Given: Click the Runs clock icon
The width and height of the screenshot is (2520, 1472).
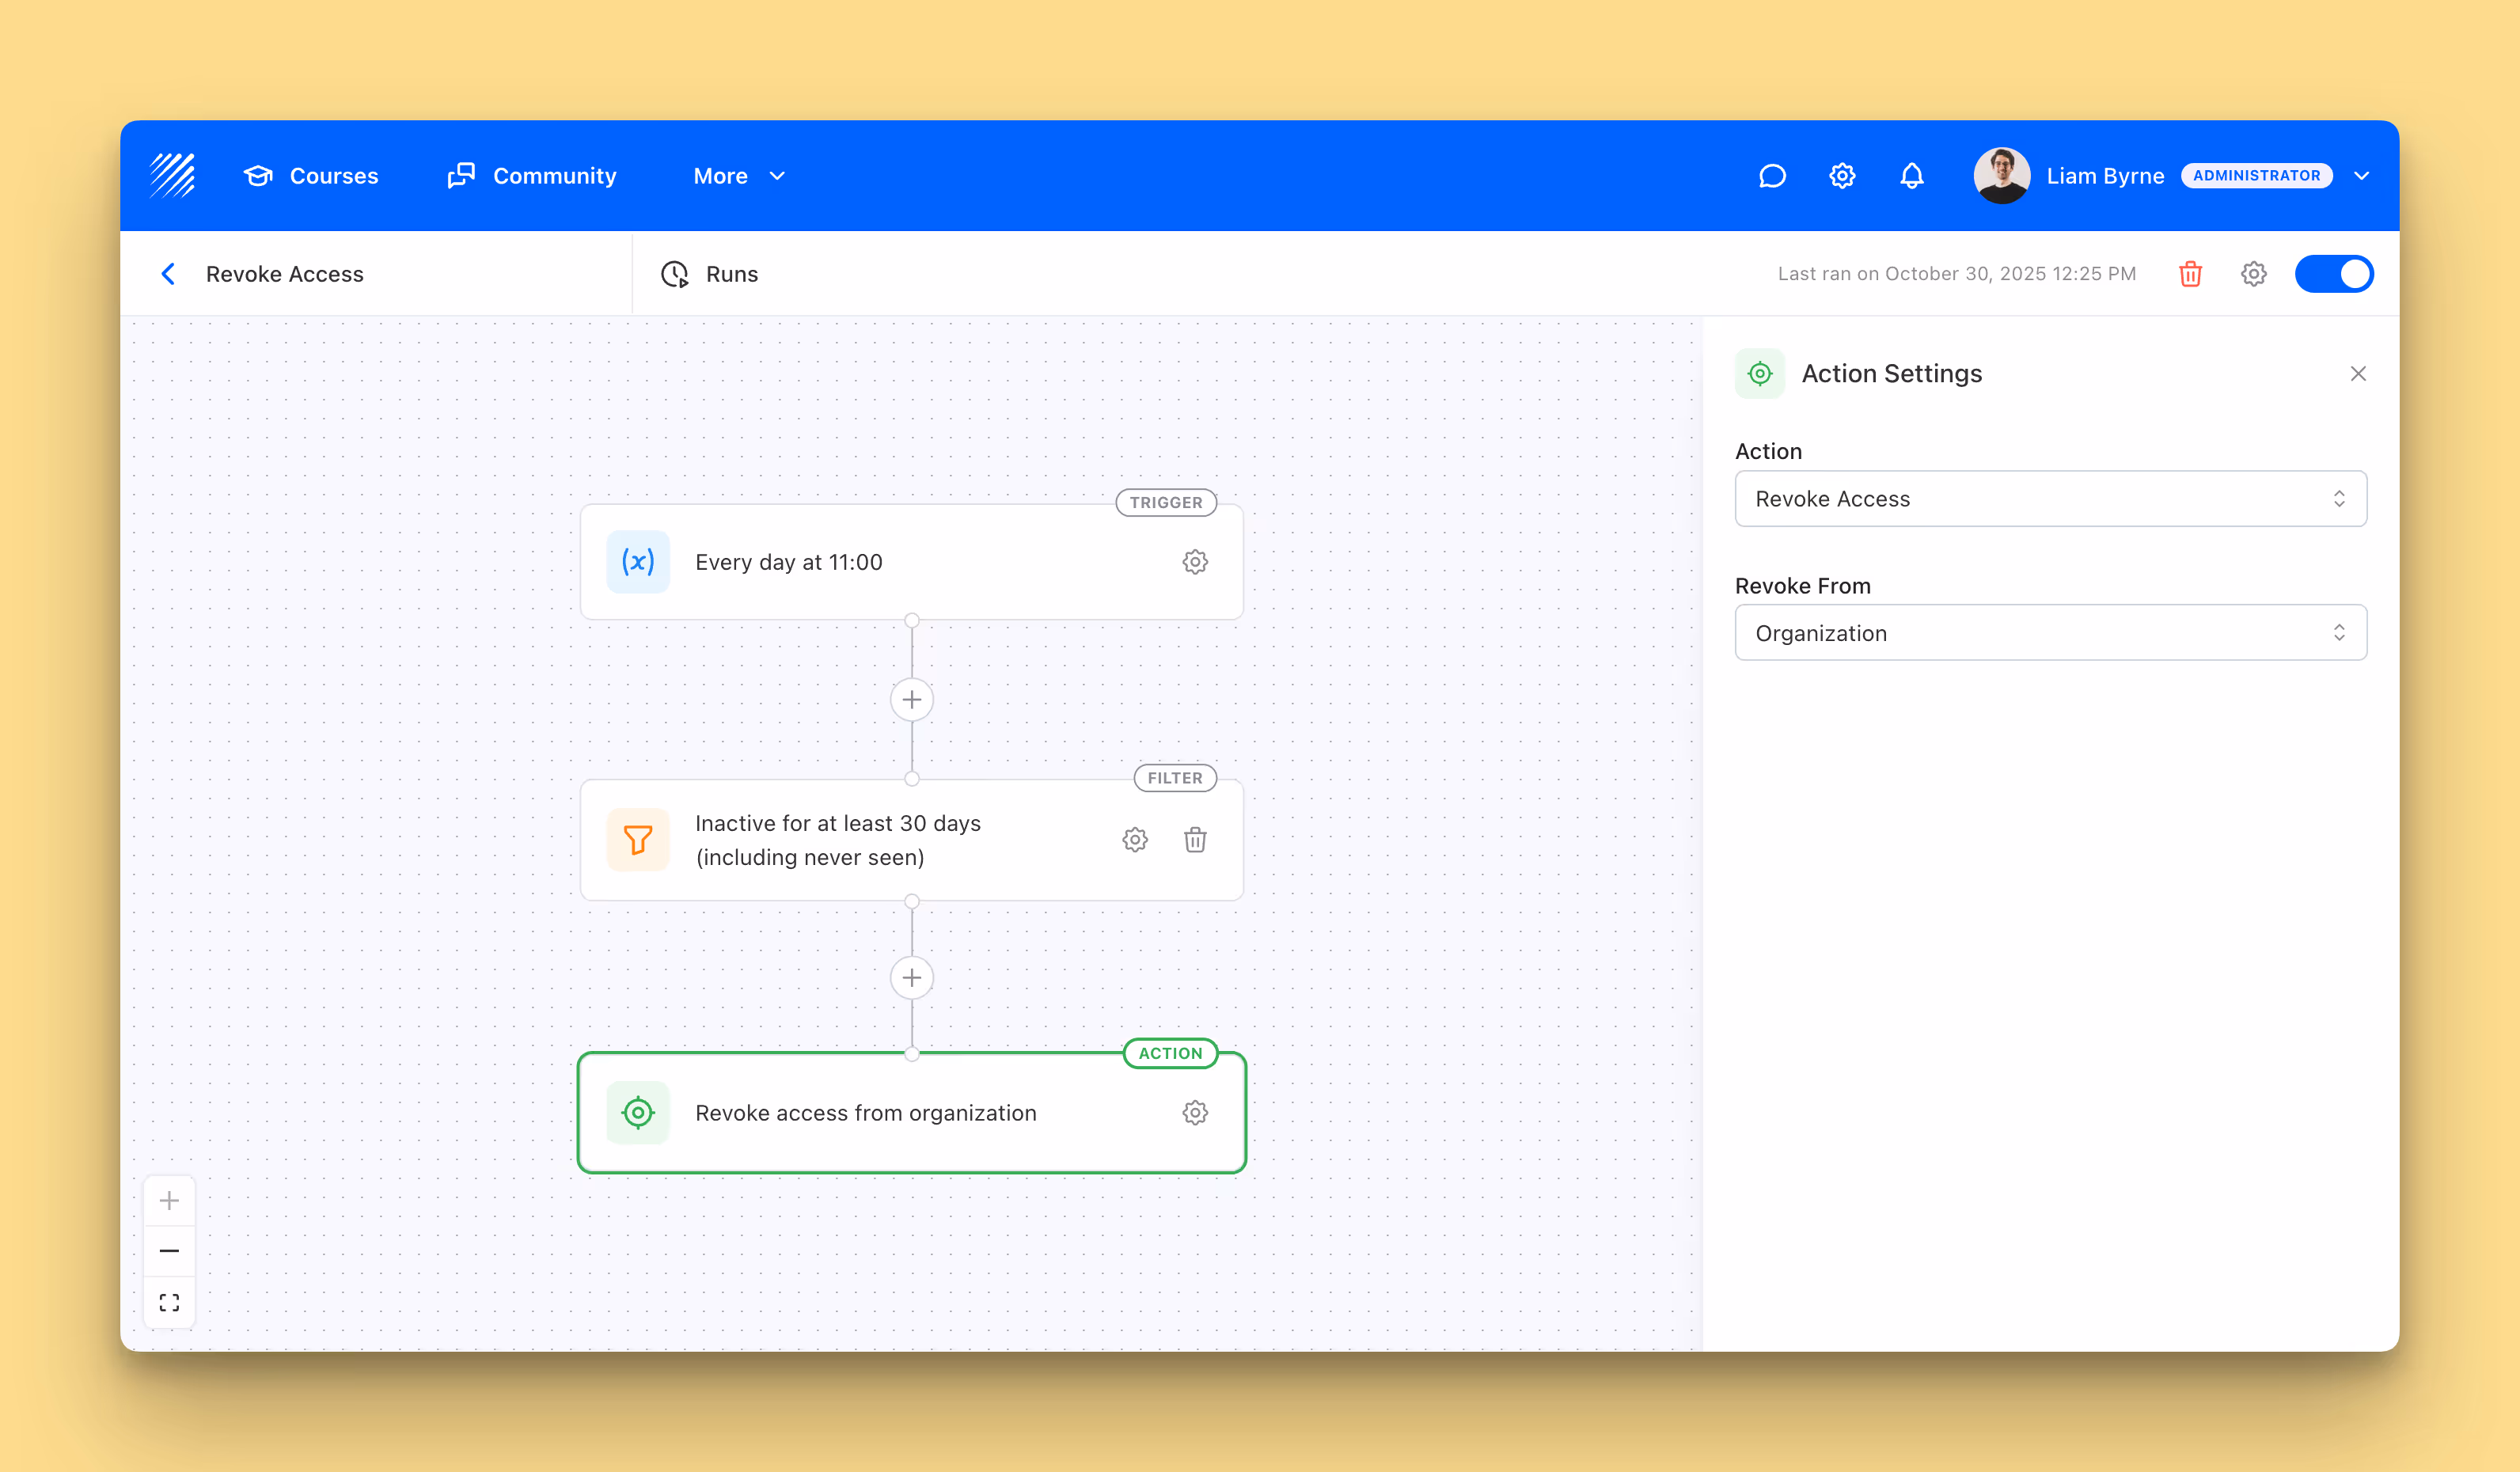Looking at the screenshot, I should pos(675,273).
